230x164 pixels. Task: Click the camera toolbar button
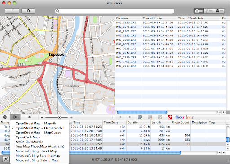click(x=28, y=11)
